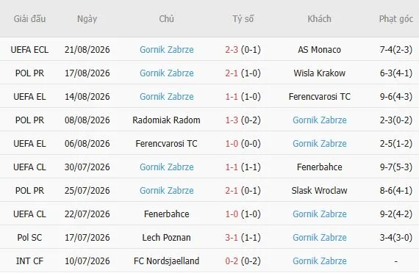Open the Slask Wroclaw team link

click(x=319, y=191)
